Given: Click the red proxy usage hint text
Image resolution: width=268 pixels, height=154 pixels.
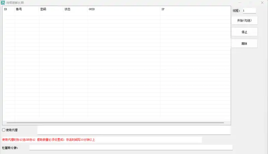Looking at the screenshot, I should (49, 140).
